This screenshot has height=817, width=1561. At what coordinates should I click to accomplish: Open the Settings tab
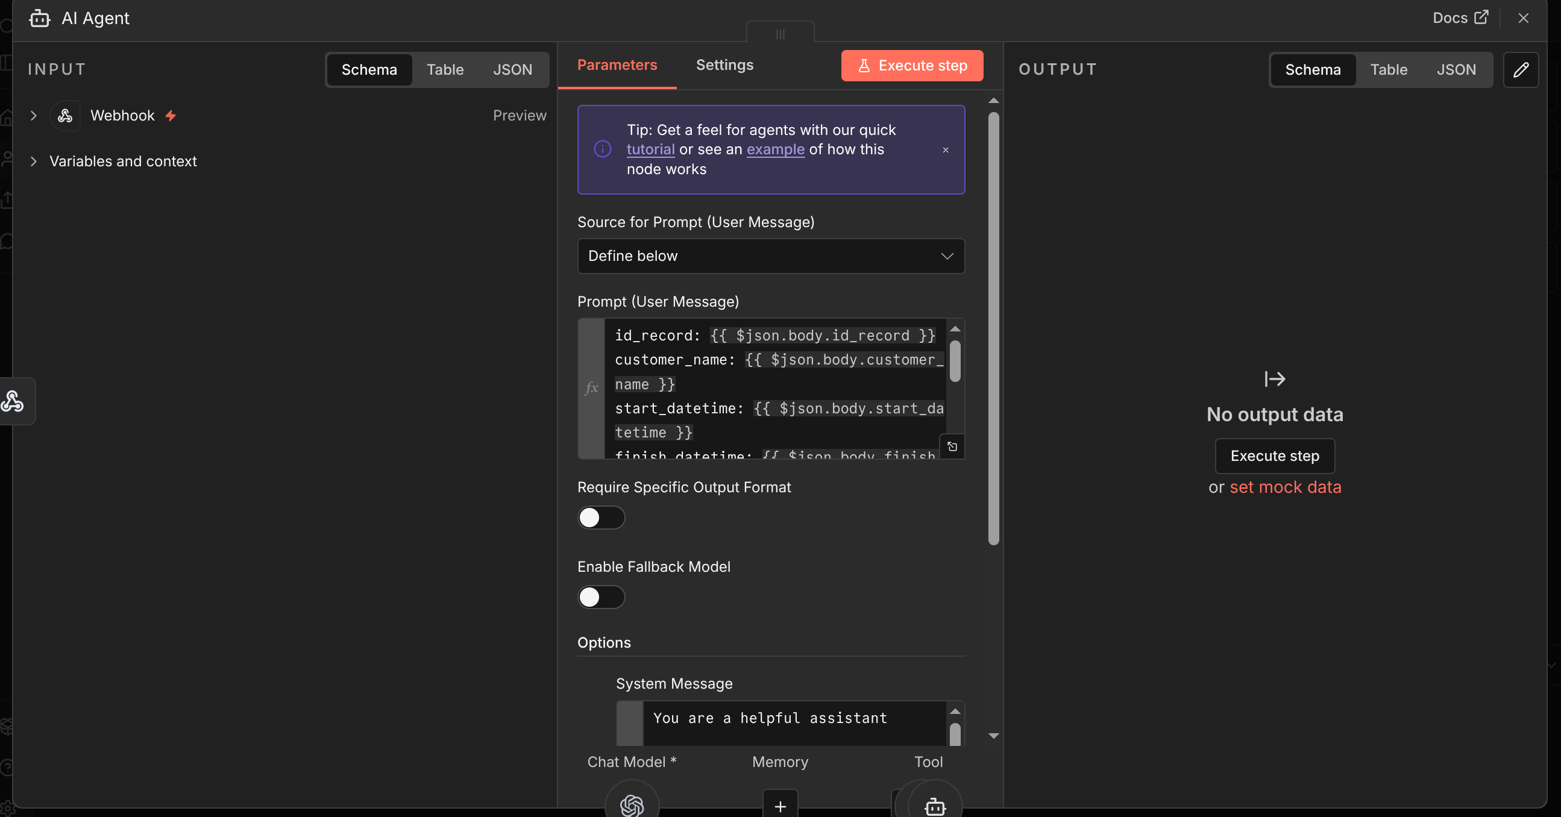(724, 65)
